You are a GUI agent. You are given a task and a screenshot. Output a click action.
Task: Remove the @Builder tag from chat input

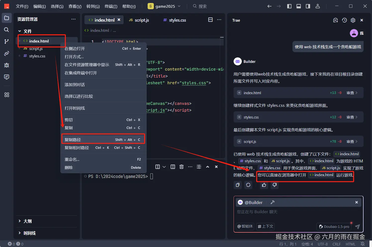(356, 202)
